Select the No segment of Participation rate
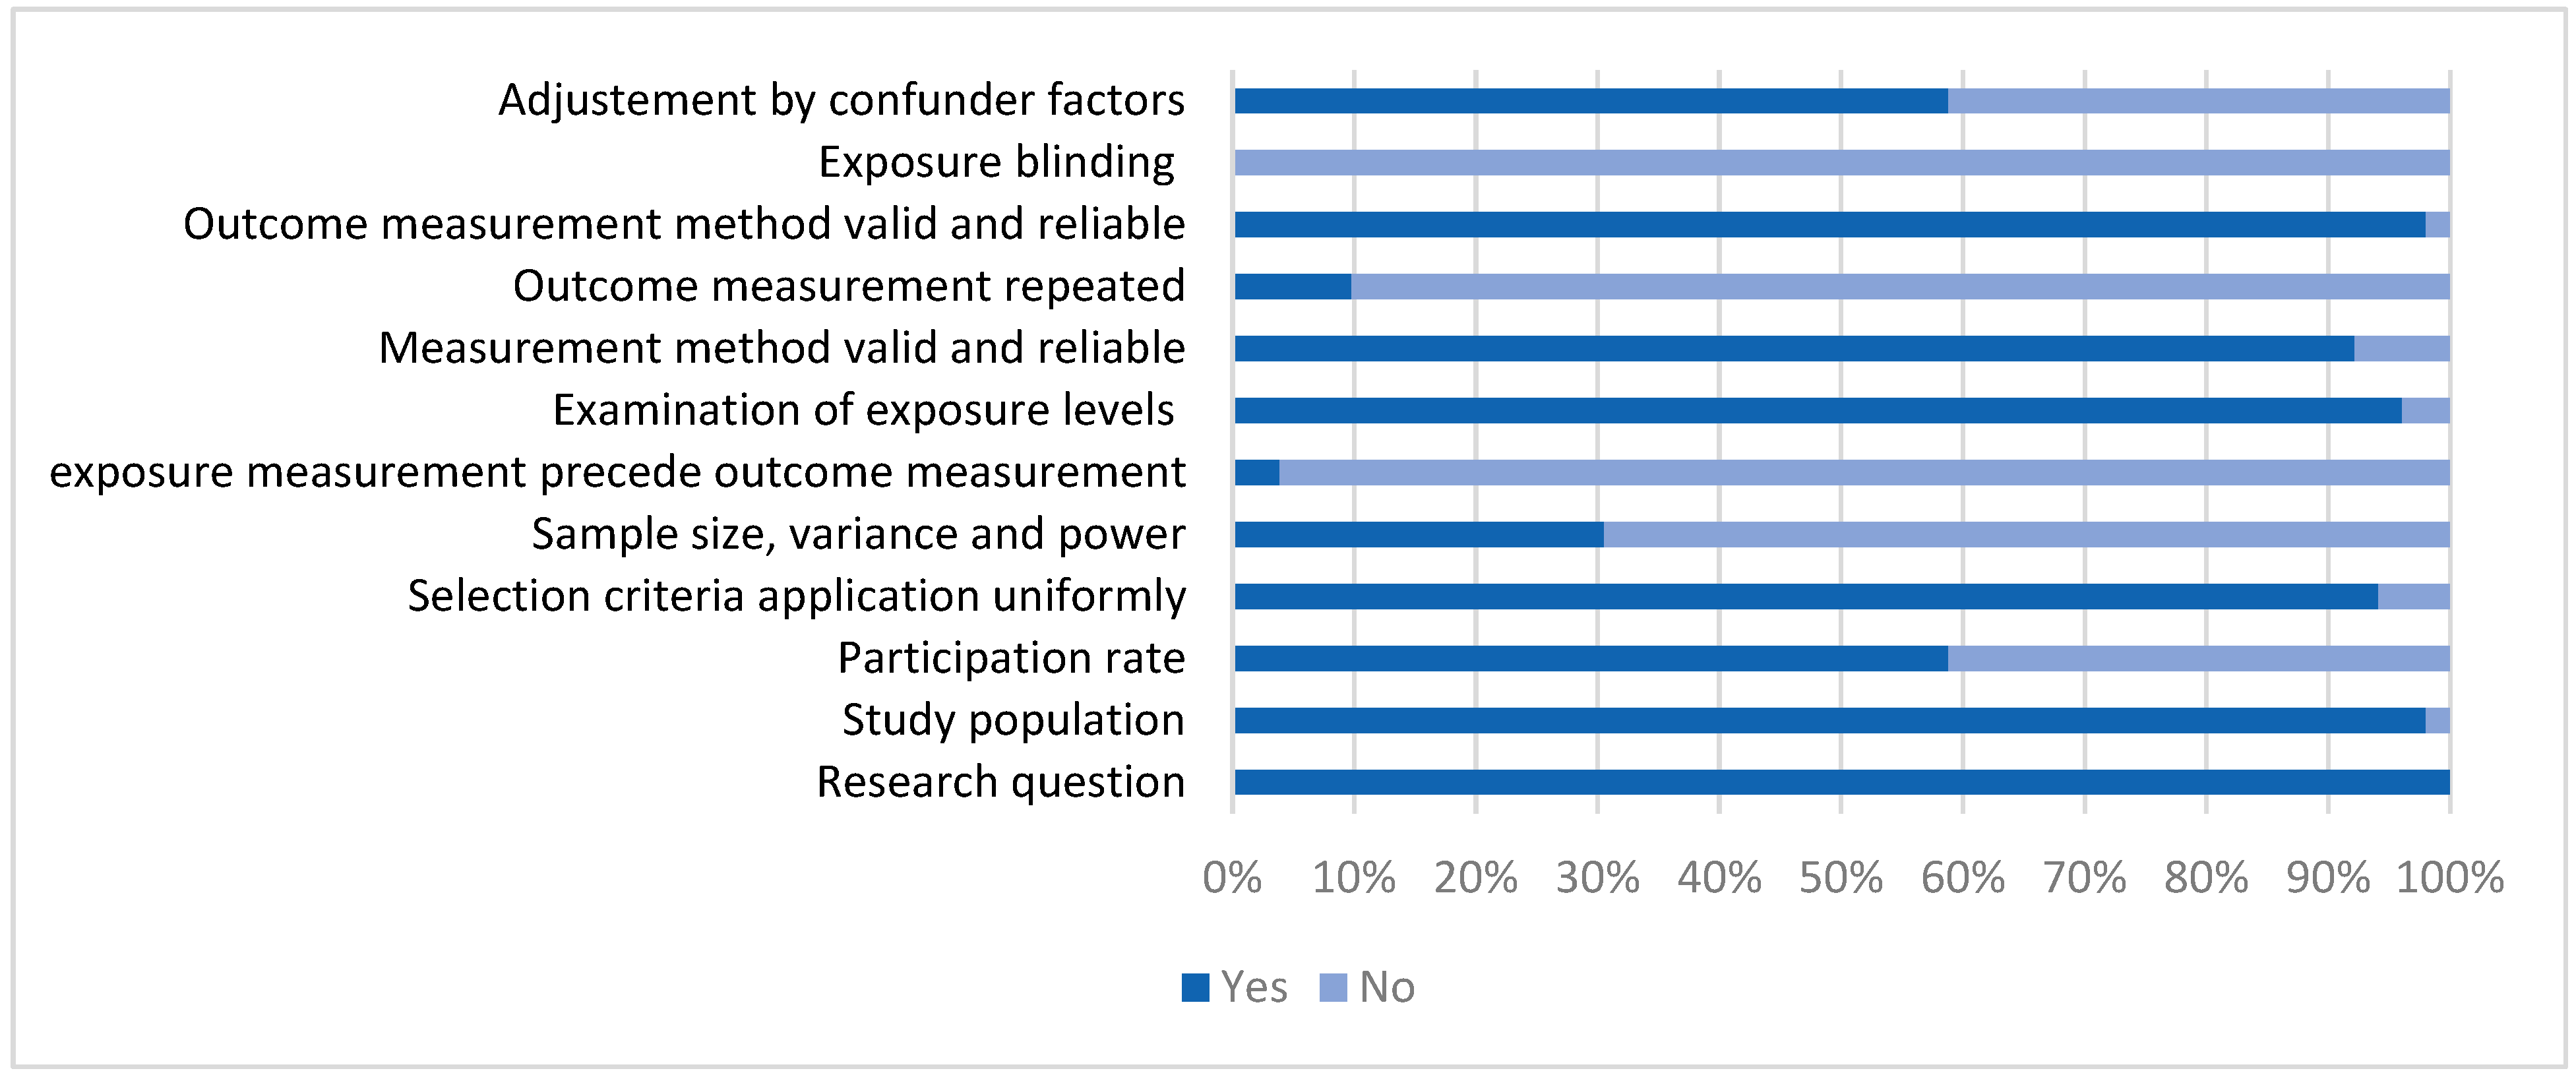The height and width of the screenshot is (1075, 2576). coord(2198,658)
